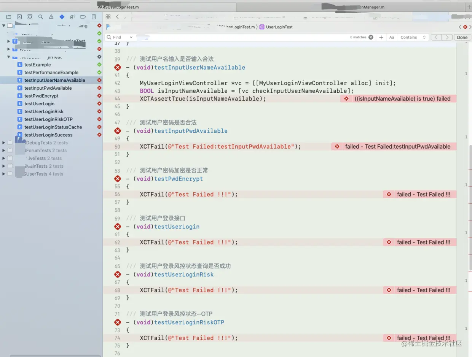Expand the MainTests group
The height and width of the screenshot is (357, 472).
tap(4, 166)
